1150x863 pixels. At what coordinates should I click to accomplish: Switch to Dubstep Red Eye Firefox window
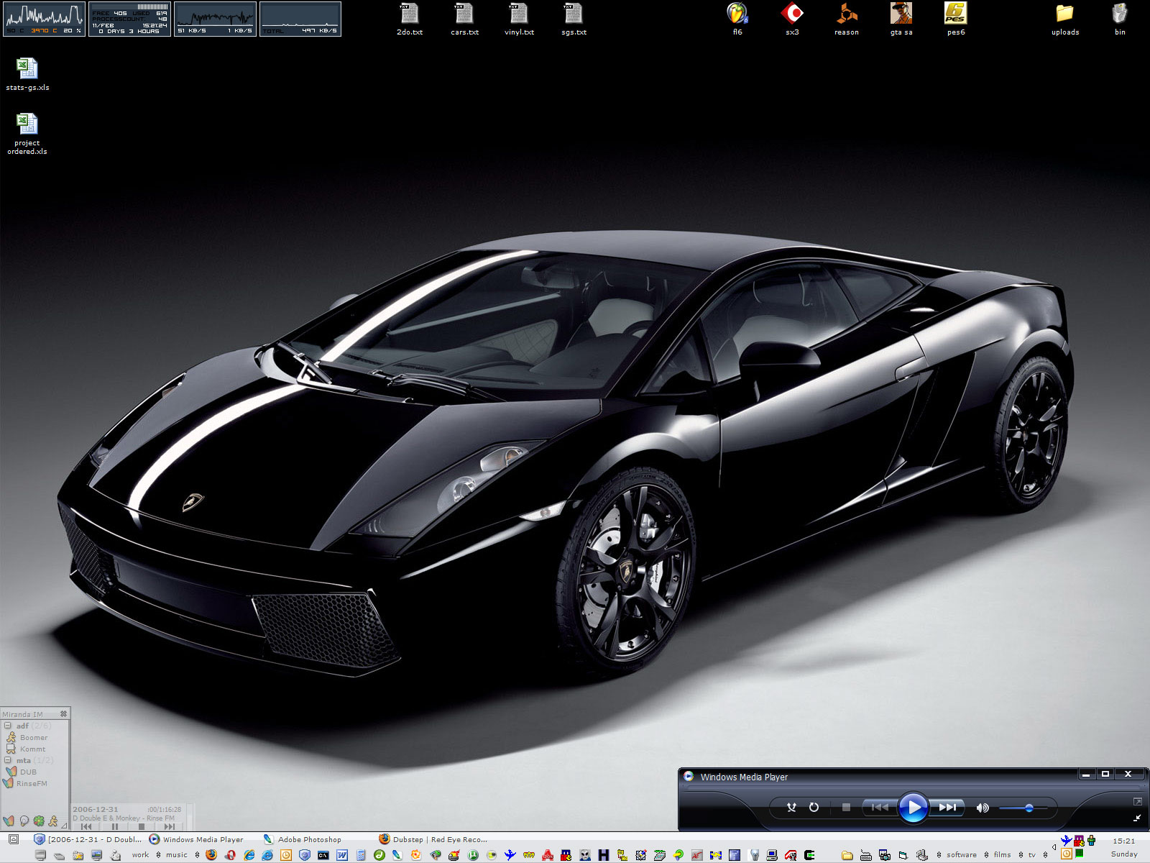(438, 839)
